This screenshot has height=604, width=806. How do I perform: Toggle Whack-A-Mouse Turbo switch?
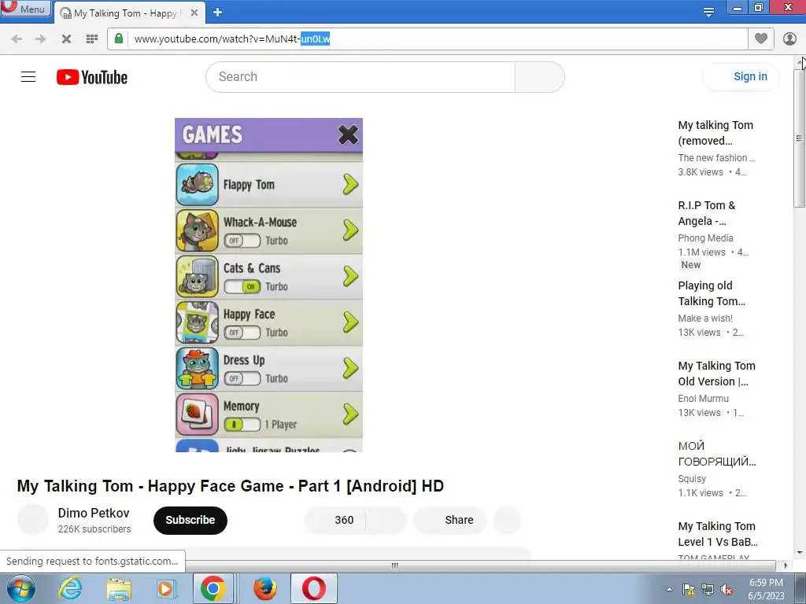242,241
